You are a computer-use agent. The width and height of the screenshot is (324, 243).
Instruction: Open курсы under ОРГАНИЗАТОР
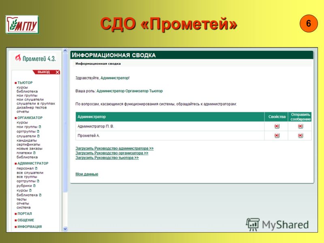(22, 123)
